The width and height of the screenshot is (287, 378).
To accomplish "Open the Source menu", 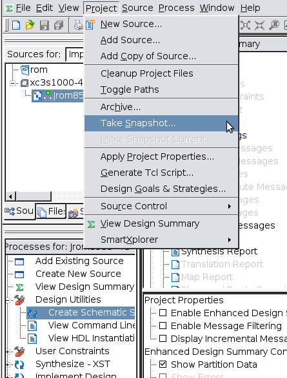I will [137, 8].
